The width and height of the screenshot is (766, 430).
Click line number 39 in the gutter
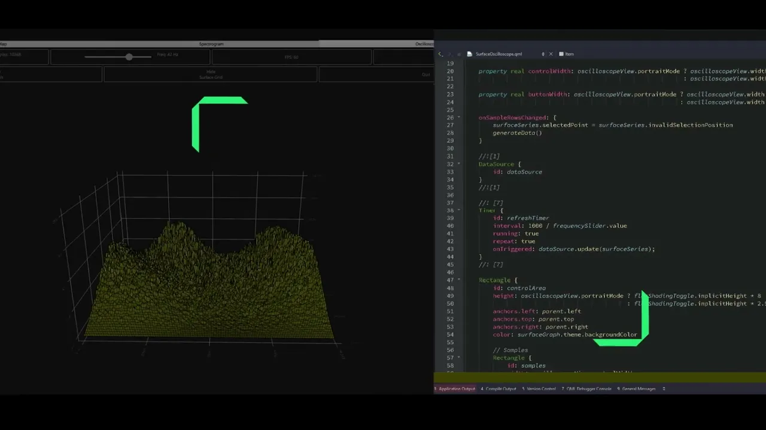[x=449, y=218]
